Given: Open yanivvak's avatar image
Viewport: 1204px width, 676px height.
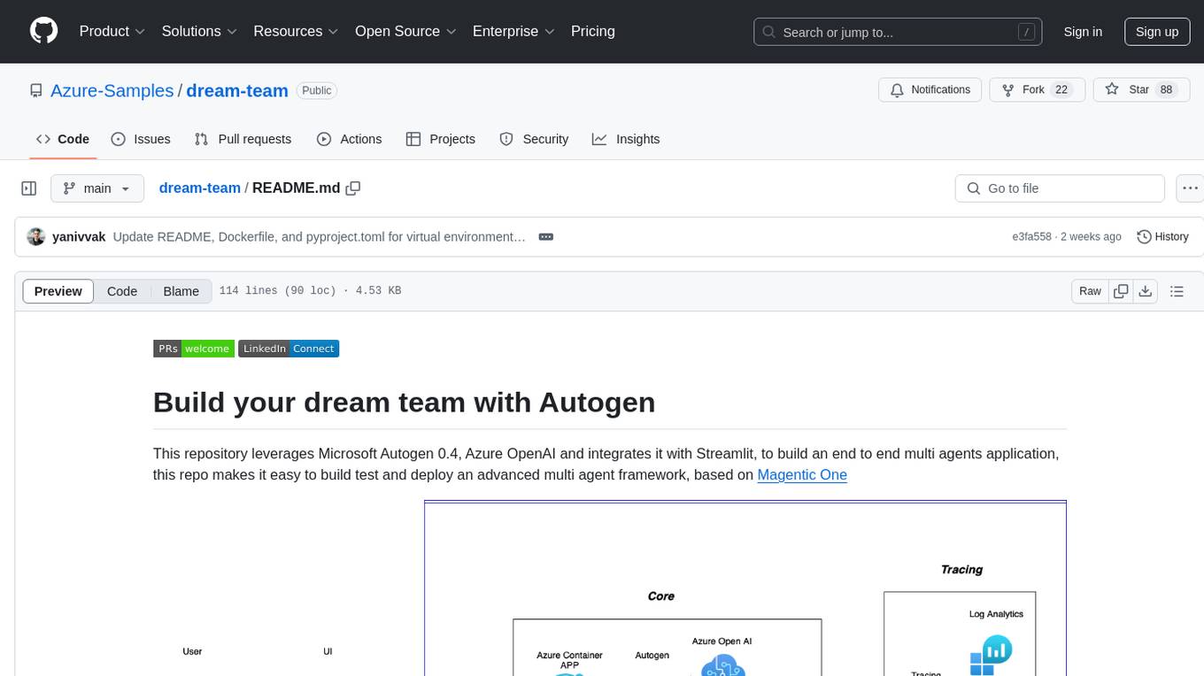Looking at the screenshot, I should point(36,236).
